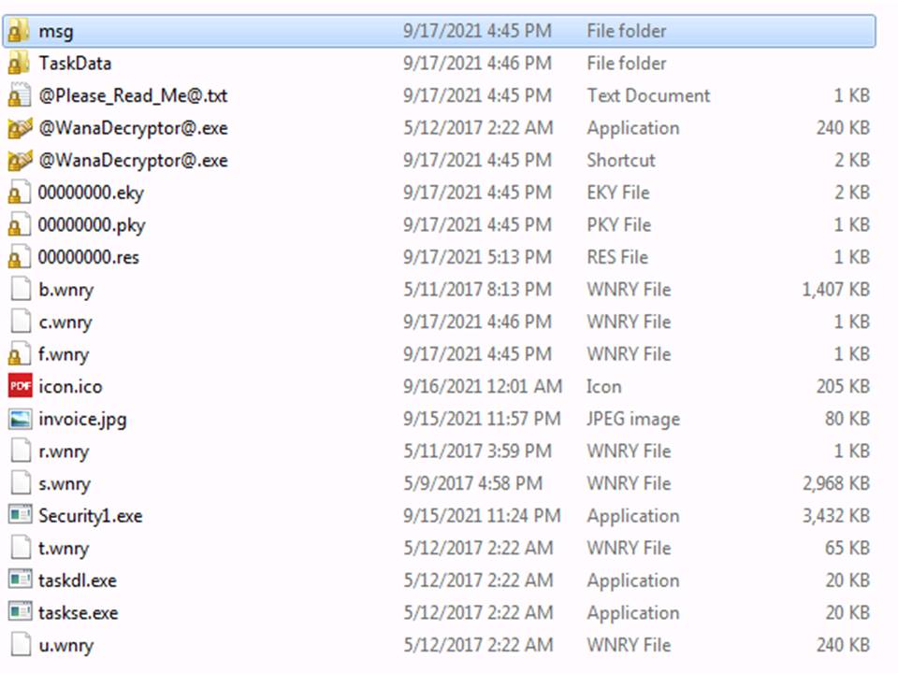Click the JPEG image type label

tap(633, 420)
